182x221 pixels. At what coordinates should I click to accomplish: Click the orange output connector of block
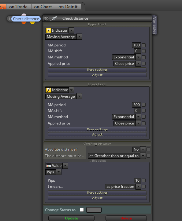tap(24, 23)
